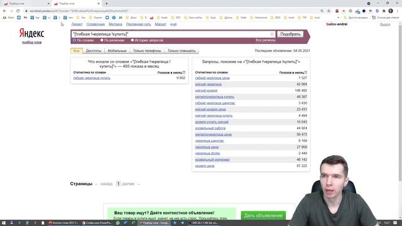Go to next page with 'далее'
This screenshot has width=402, height=226.
tap(128, 184)
